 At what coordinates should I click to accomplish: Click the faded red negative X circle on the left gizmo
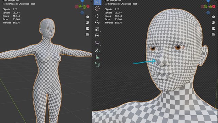tap(76, 7)
